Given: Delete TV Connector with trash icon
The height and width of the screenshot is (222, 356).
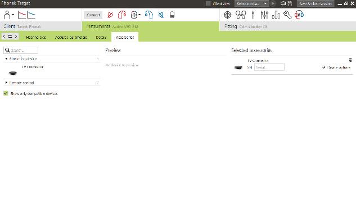Looking at the screenshot, I should point(350,60).
